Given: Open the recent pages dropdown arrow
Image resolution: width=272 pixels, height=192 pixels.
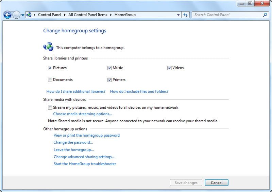Looking at the screenshot, I should coord(23,15).
